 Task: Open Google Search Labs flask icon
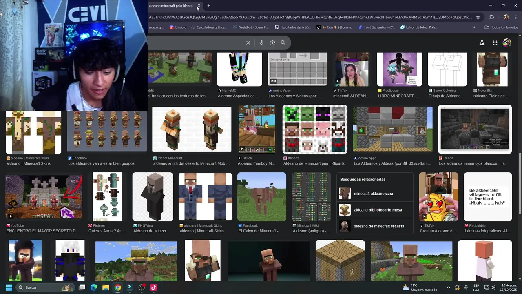(482, 43)
